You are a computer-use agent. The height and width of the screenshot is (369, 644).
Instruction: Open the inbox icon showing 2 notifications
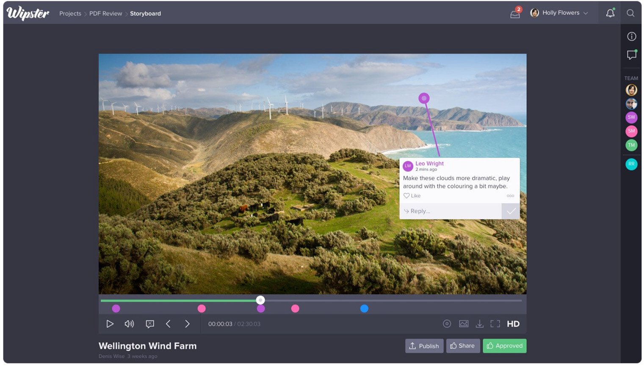515,13
